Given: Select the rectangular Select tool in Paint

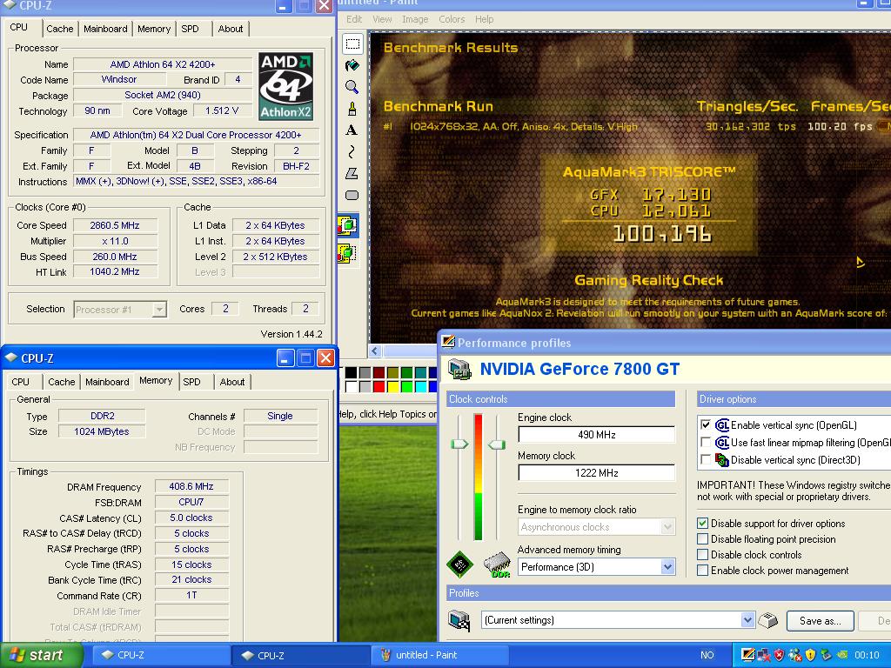Looking at the screenshot, I should point(352,43).
